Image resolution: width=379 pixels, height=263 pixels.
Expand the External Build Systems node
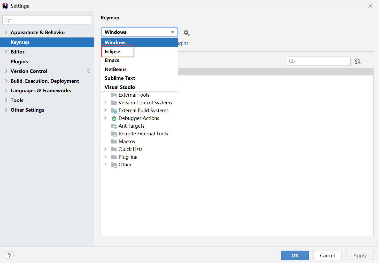click(x=105, y=110)
